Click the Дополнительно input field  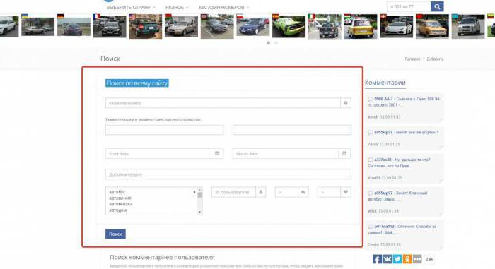coord(228,174)
